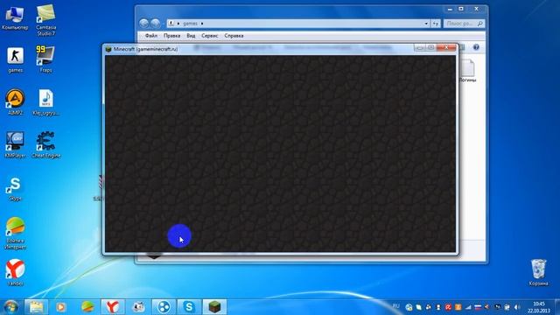Open Explorer help question mark icon
The image size is (560, 315).
tap(476, 47)
